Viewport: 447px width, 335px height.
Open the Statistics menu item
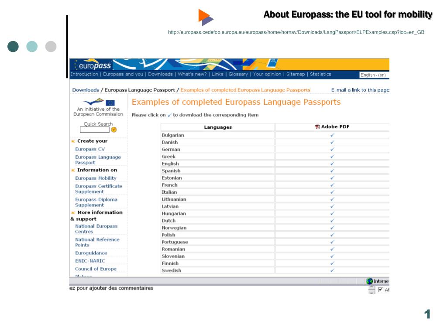(x=320, y=74)
